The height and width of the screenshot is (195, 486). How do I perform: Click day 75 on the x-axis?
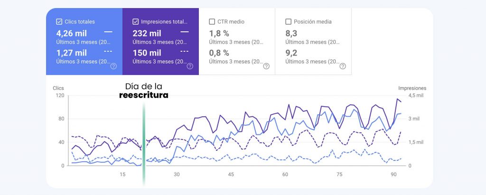[339, 175]
